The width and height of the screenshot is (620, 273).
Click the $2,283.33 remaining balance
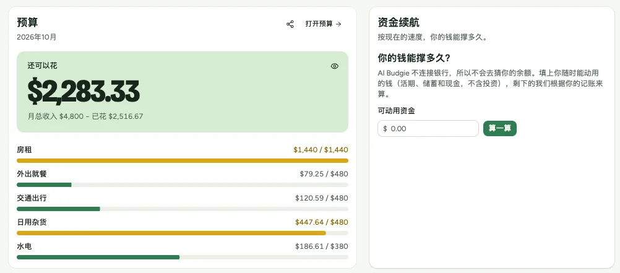click(84, 92)
